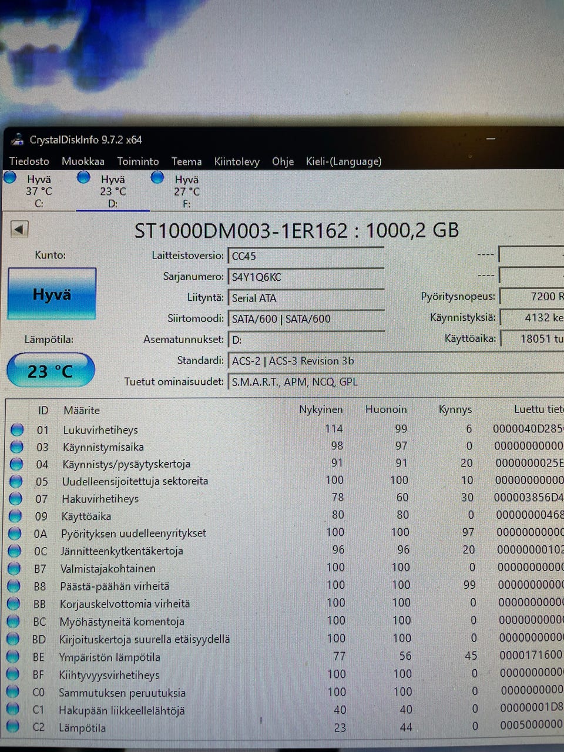Open the Tiedosto menu
This screenshot has width=564, height=752.
[x=29, y=162]
